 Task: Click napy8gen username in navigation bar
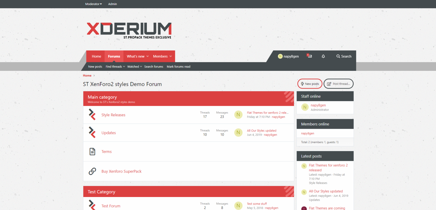tap(291, 56)
